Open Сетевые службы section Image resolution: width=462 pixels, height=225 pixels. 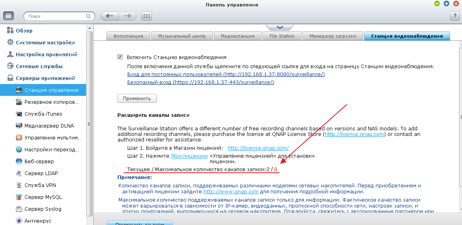click(39, 66)
